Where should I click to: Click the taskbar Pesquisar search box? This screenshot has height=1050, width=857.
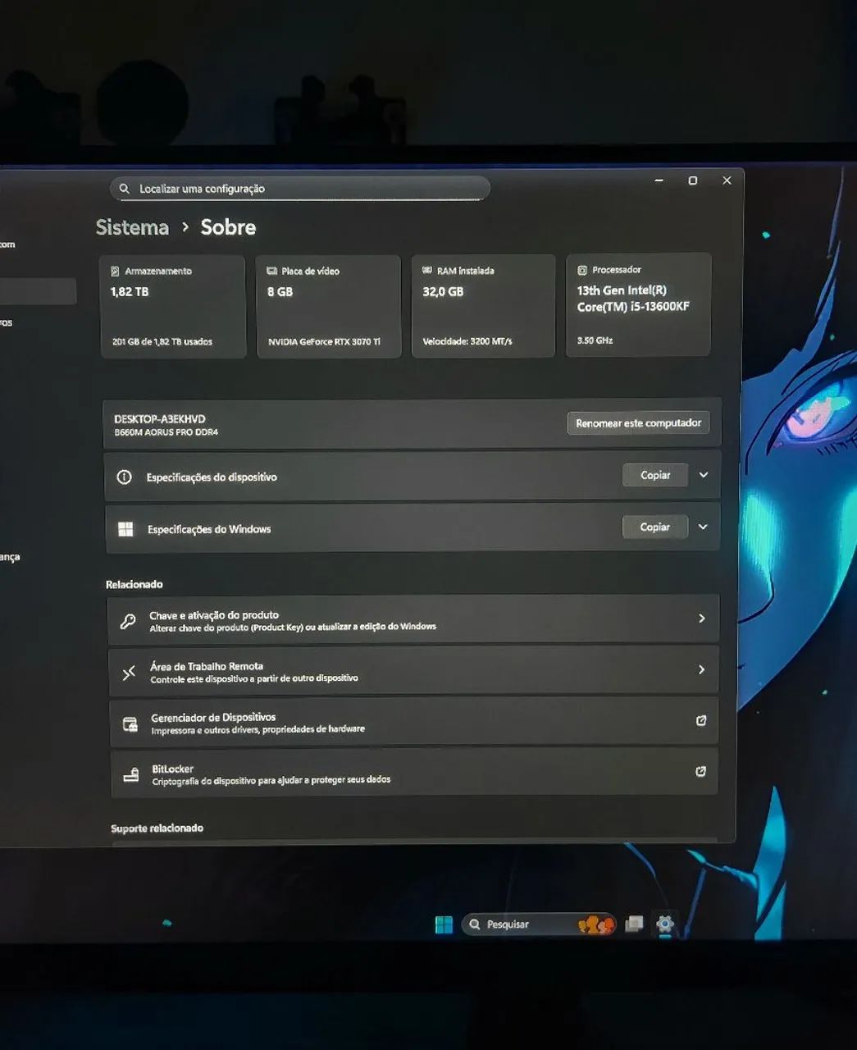coord(538,924)
